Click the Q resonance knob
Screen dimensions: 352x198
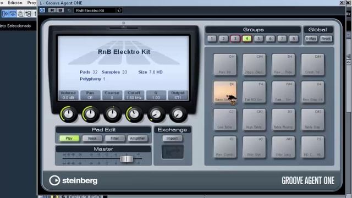156,114
